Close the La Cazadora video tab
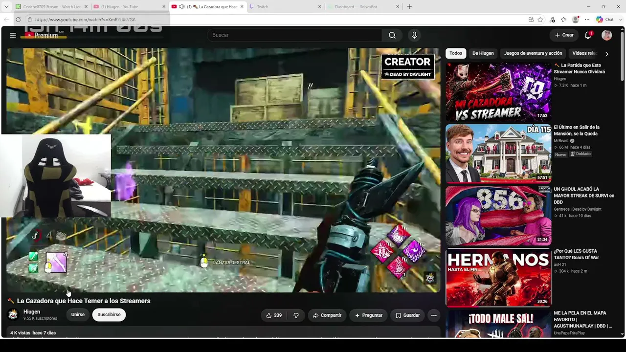The width and height of the screenshot is (626, 352). coord(242,7)
